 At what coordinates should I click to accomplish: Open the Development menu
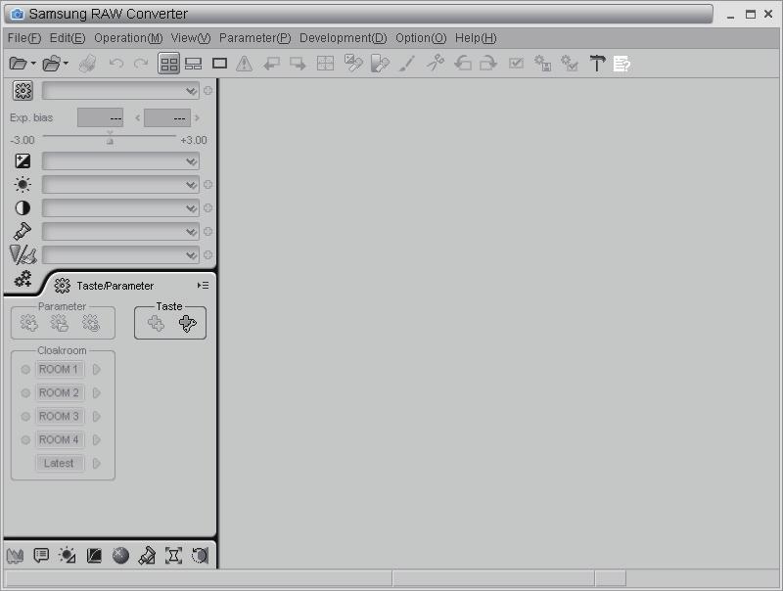[344, 38]
